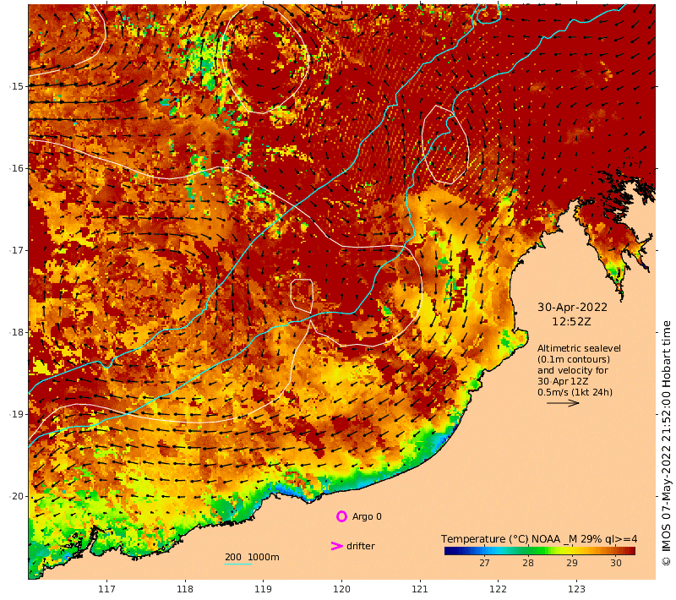Image resolution: width=676 pixels, height=600 pixels.
Task: Click the IMOS copyright timestamp text
Action: (667, 443)
